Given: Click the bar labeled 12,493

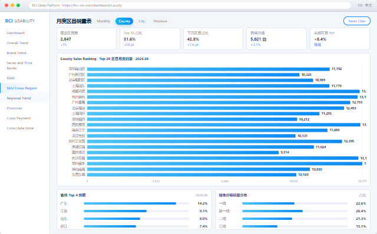Looking at the screenshot, I should pos(216,108).
